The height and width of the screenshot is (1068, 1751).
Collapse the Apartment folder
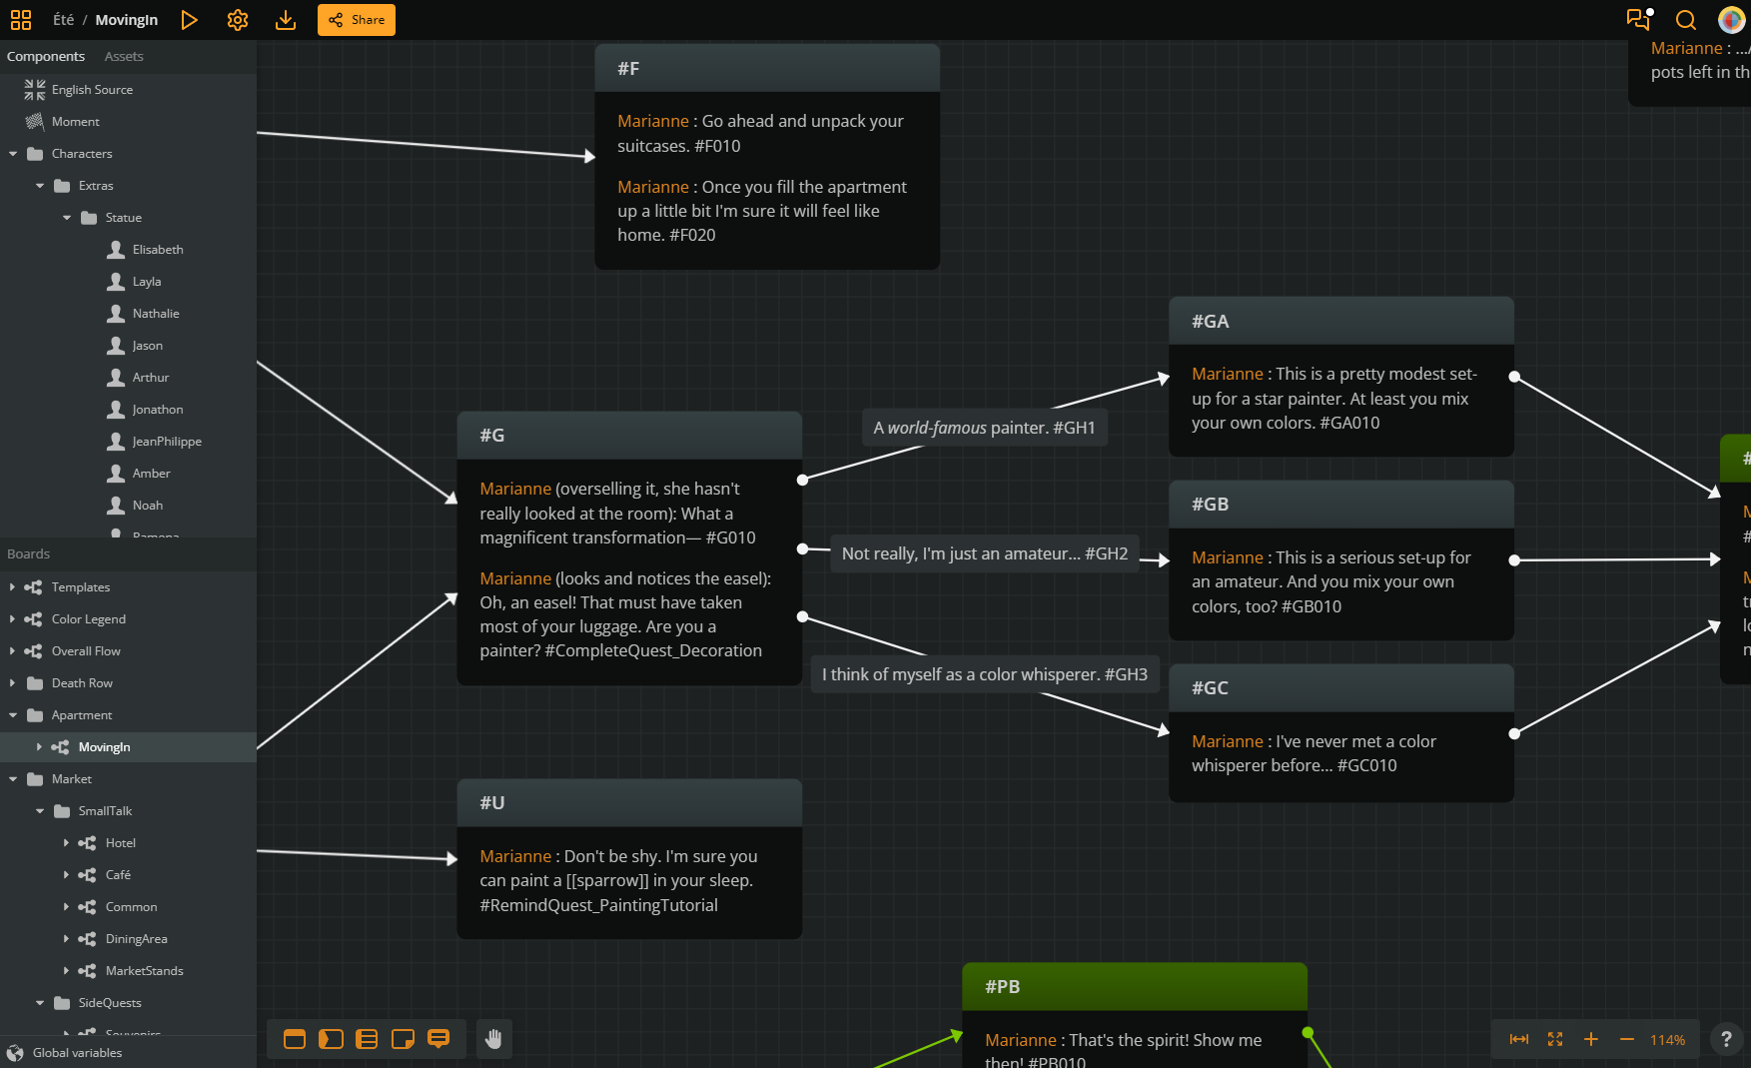(x=13, y=715)
